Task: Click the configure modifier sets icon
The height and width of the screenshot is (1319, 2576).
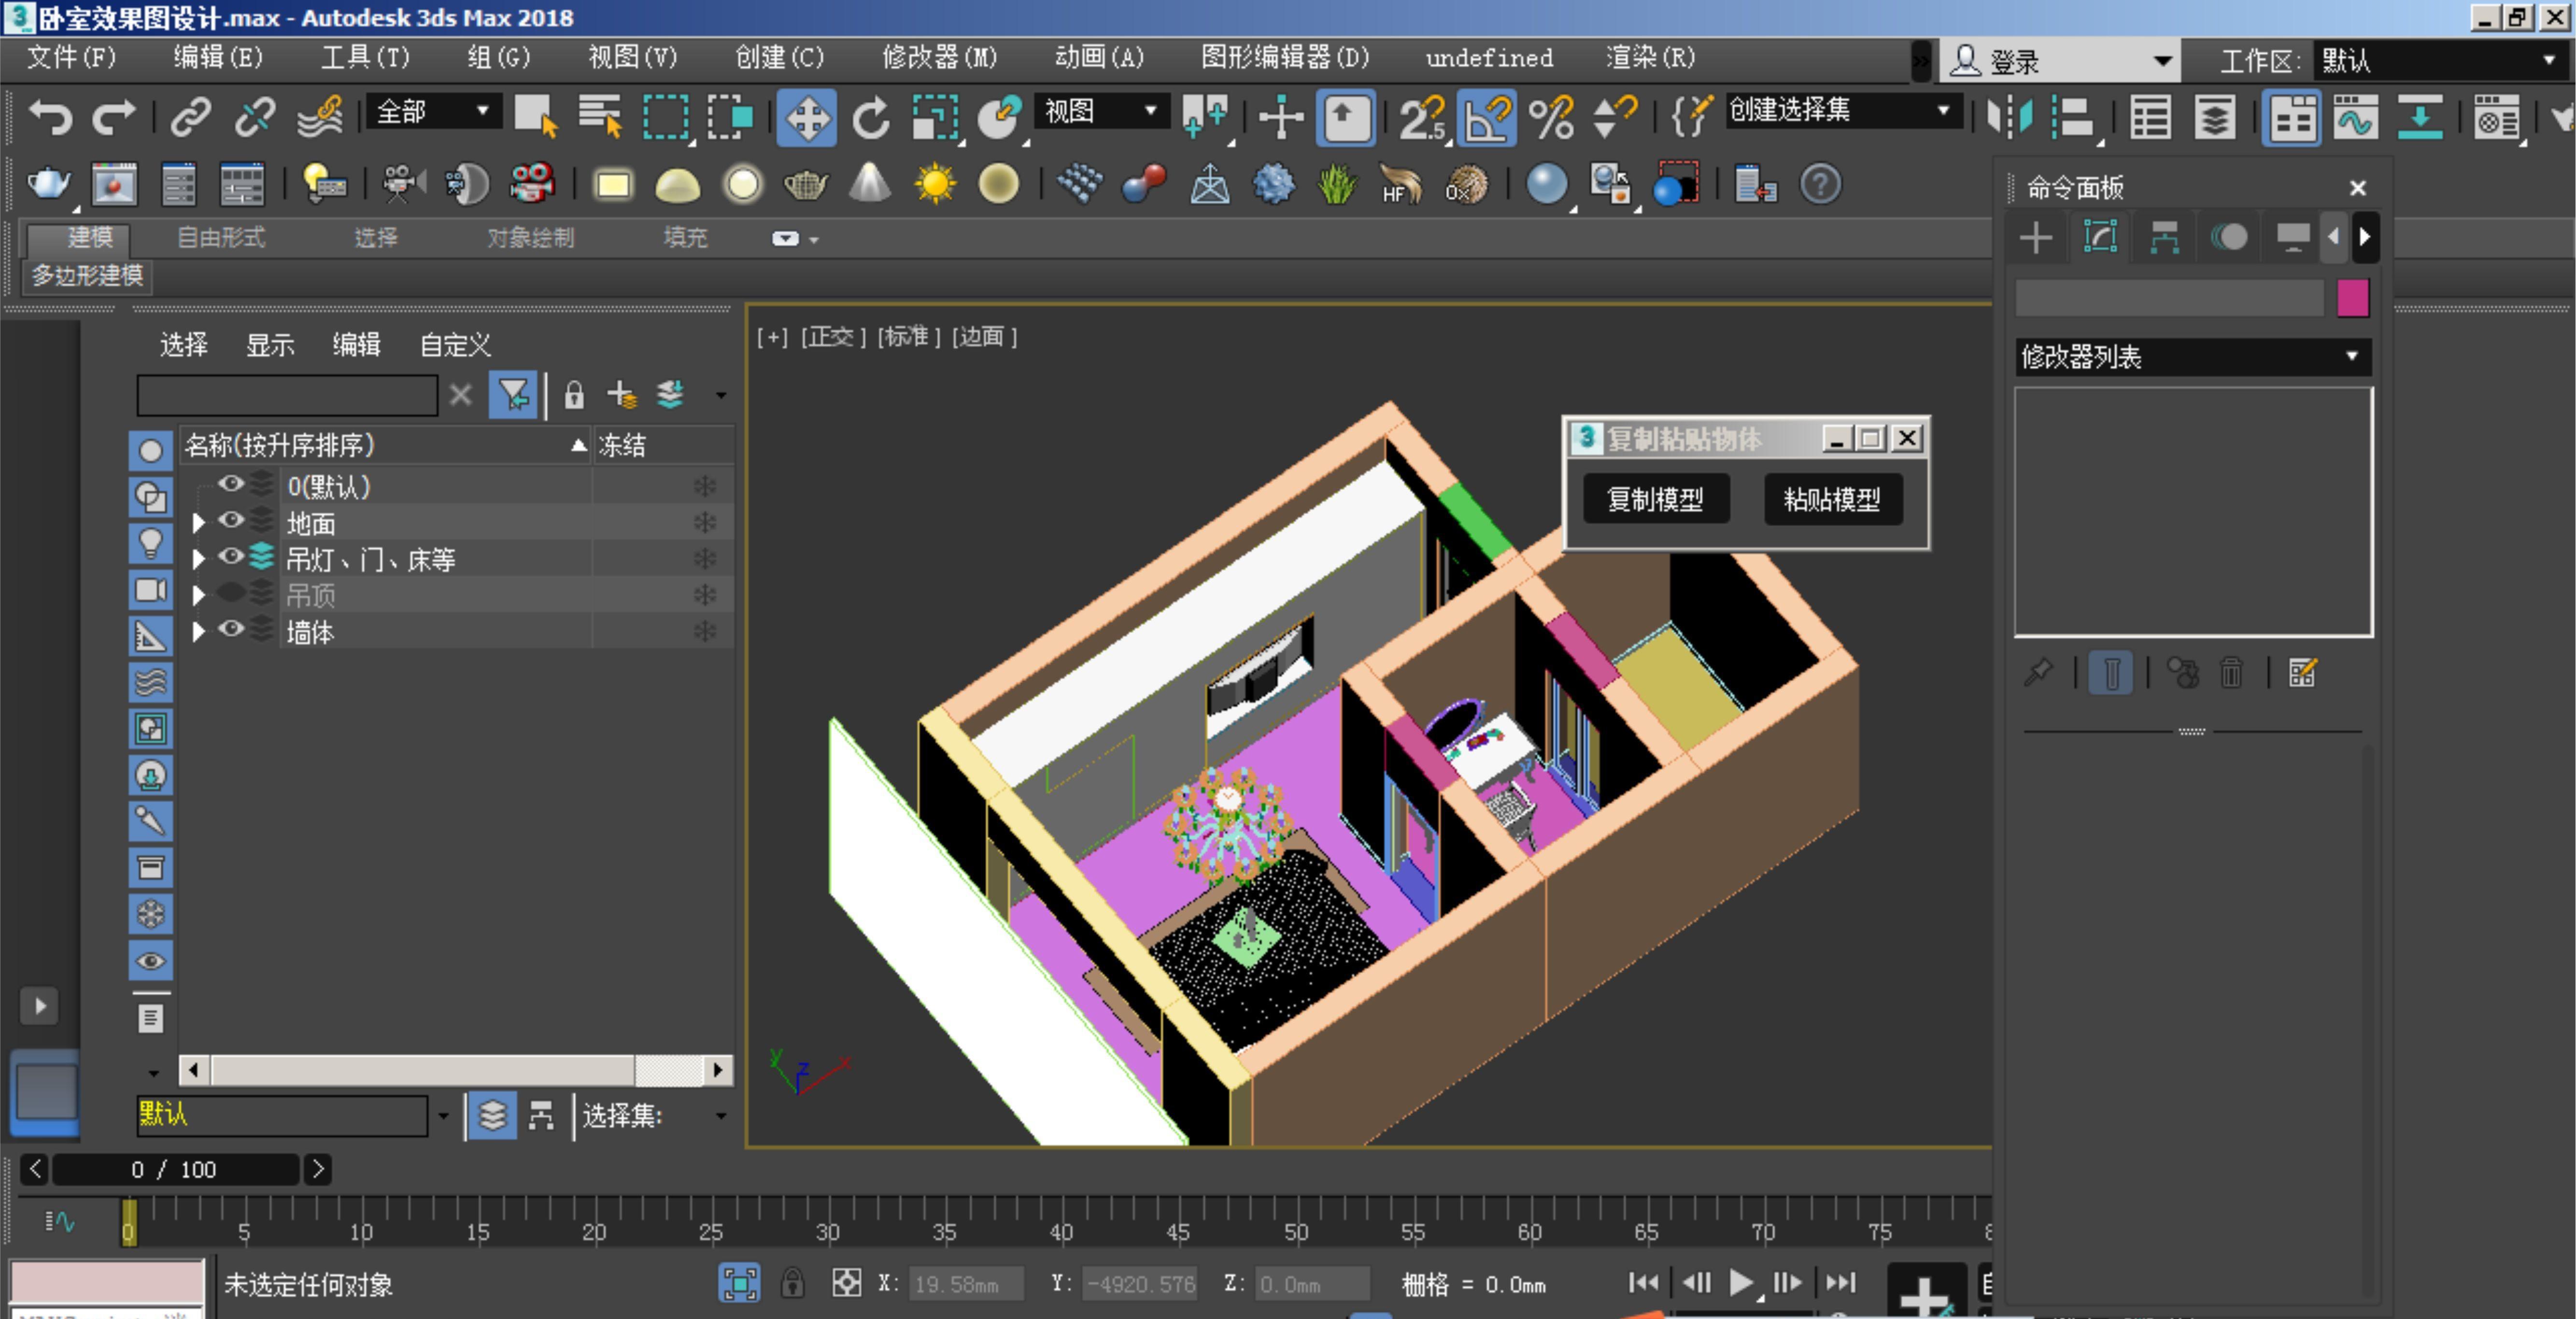Action: (2302, 673)
